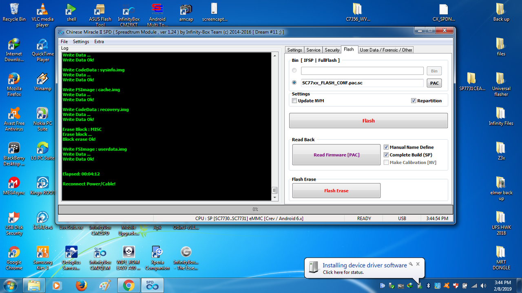Open Winamp desktop icon

pos(42,81)
